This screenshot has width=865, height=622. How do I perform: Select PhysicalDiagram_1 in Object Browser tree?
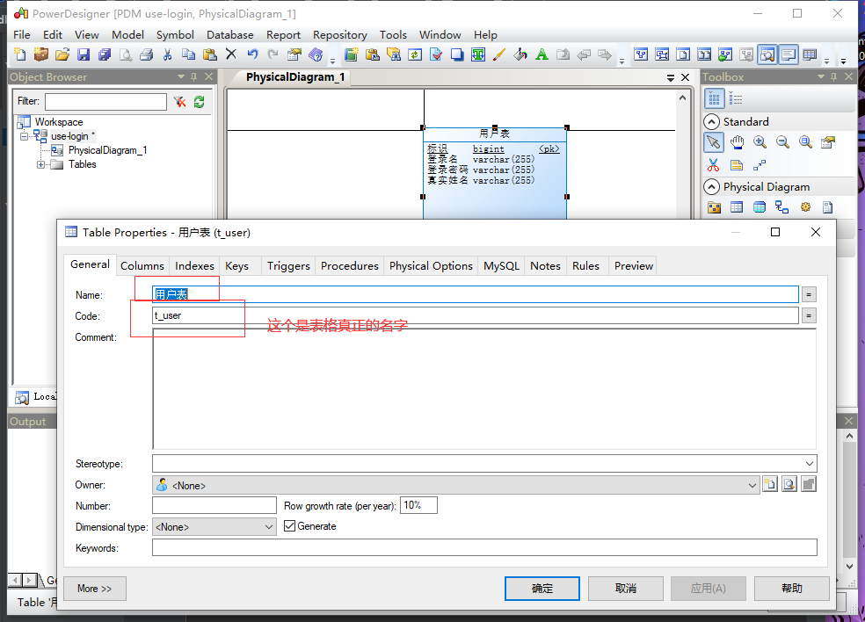(107, 150)
